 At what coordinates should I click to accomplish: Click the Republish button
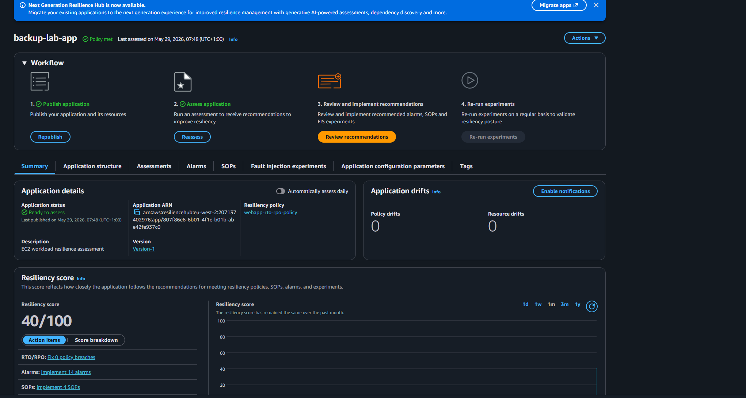pos(50,137)
